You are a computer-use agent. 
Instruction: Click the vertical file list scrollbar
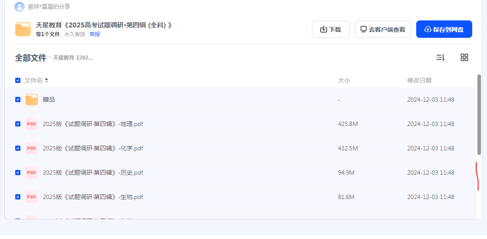479,115
